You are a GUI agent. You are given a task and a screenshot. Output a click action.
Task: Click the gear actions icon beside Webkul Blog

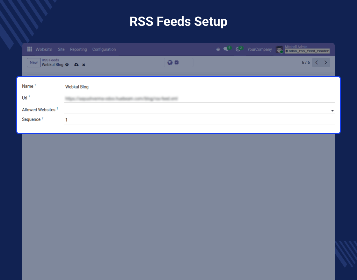pos(67,65)
